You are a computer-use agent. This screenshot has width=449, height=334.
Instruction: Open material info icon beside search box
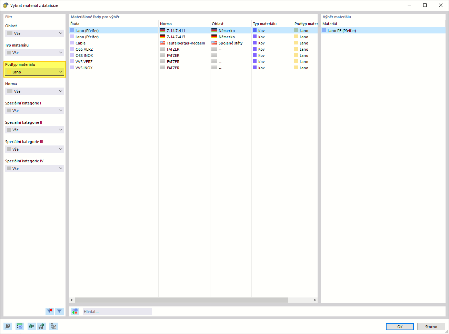pyautogui.click(x=75, y=311)
